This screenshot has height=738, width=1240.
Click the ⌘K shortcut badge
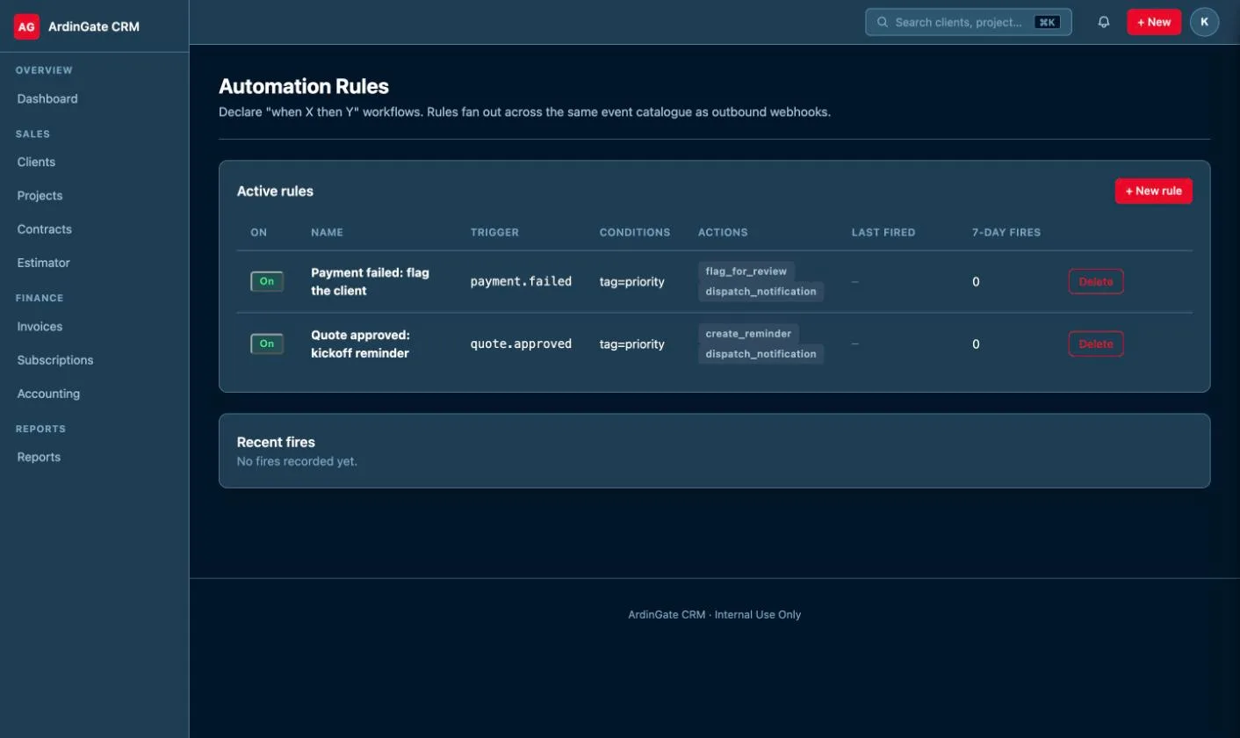click(x=1046, y=22)
